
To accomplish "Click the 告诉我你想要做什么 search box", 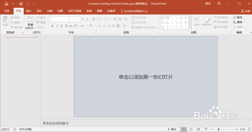I will pos(134,11).
